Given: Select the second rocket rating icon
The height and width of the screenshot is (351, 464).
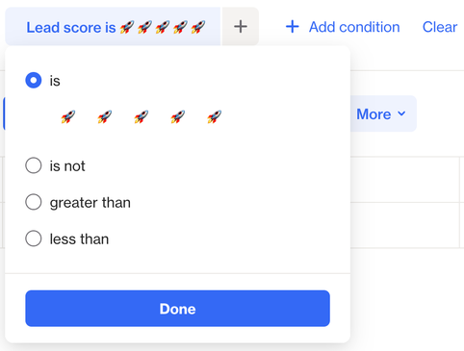Looking at the screenshot, I should point(105,117).
